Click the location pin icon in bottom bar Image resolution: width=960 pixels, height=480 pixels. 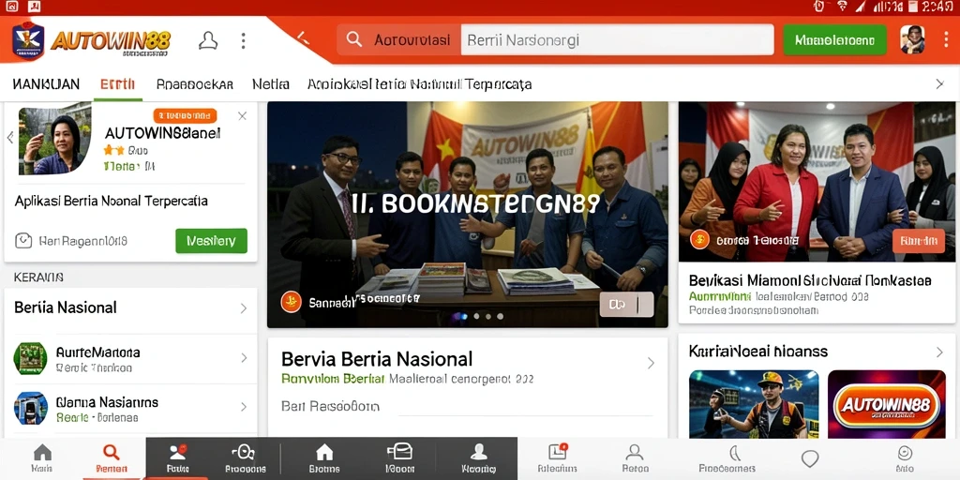[x=810, y=459]
